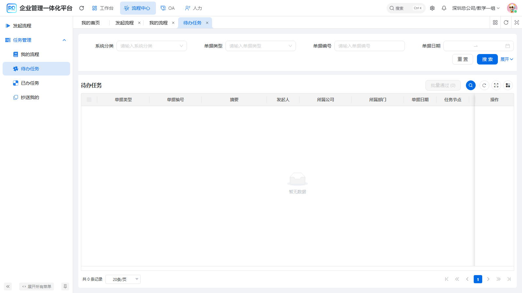The width and height of the screenshot is (522, 293).
Task: Open the 系统分类 dropdown
Action: click(x=152, y=46)
